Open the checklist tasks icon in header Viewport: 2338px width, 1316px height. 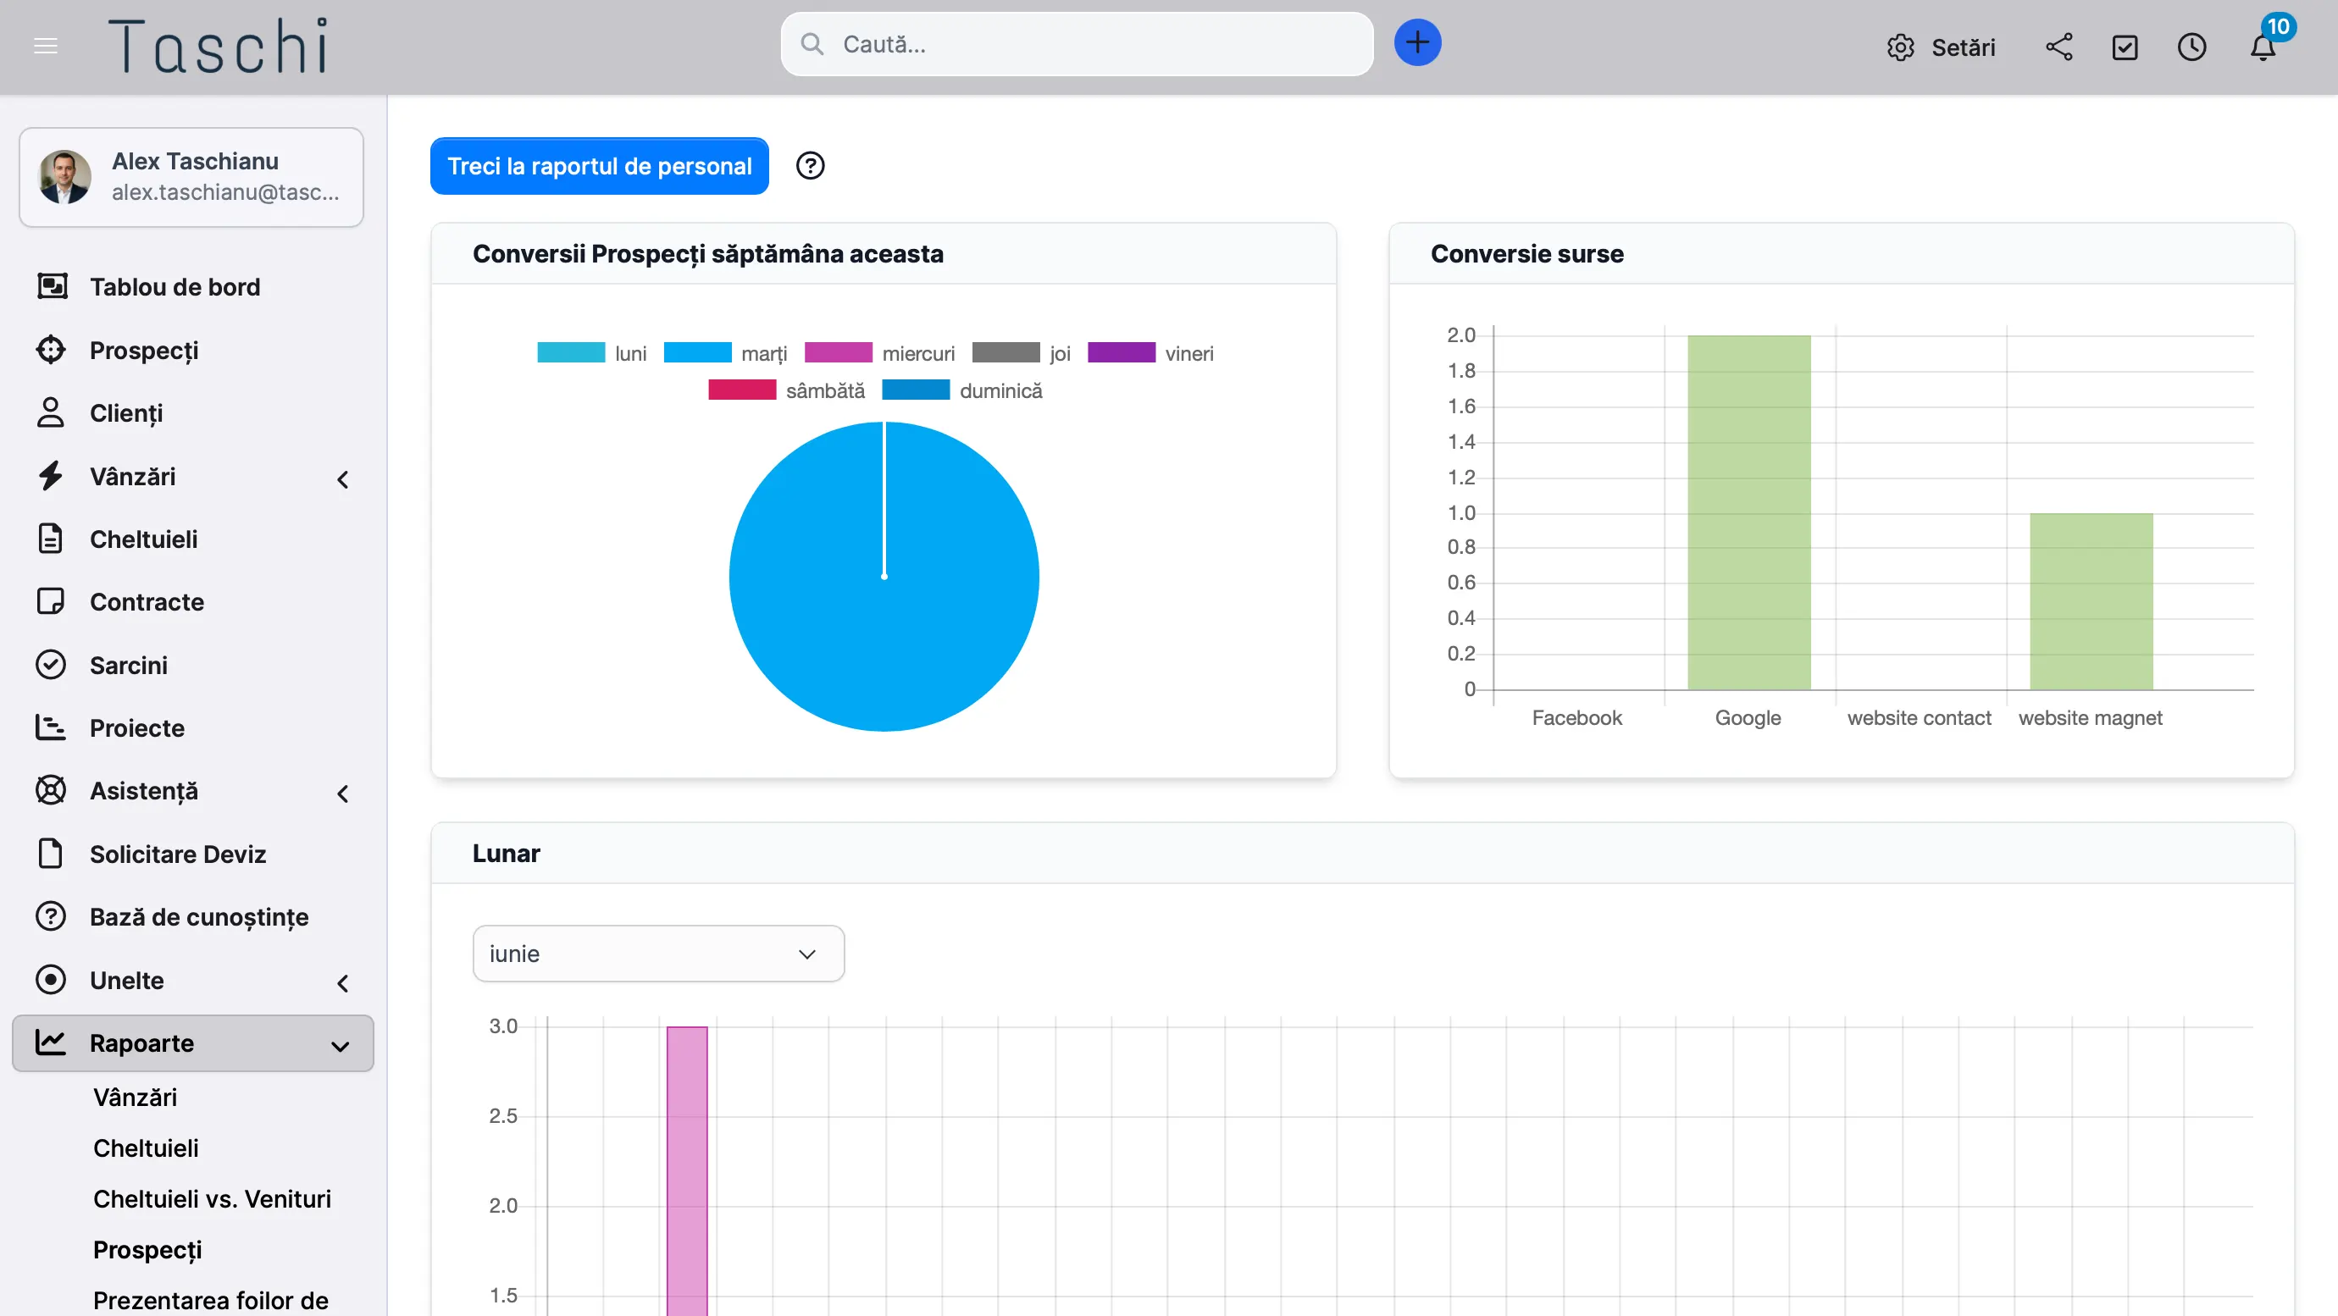(x=2125, y=47)
